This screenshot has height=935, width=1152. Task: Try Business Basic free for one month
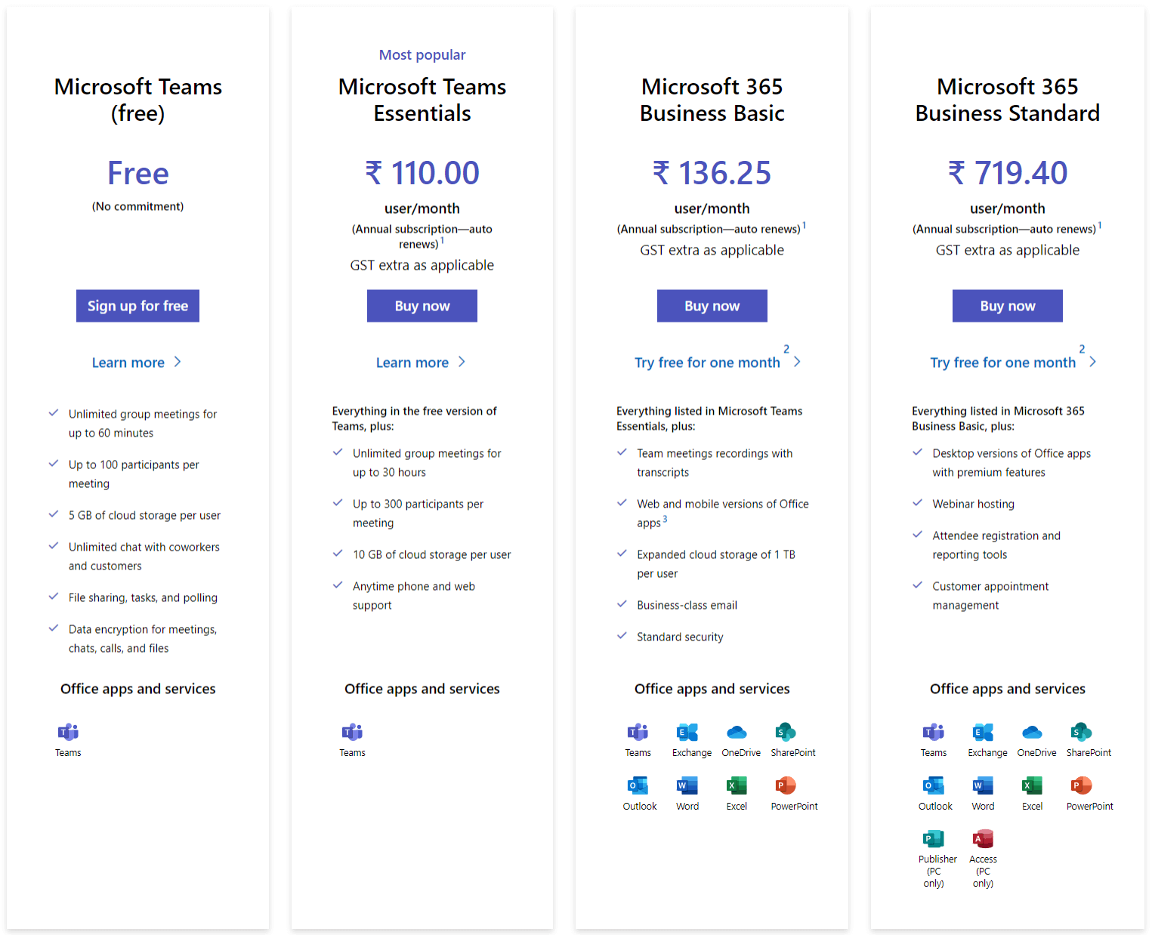[x=707, y=363]
